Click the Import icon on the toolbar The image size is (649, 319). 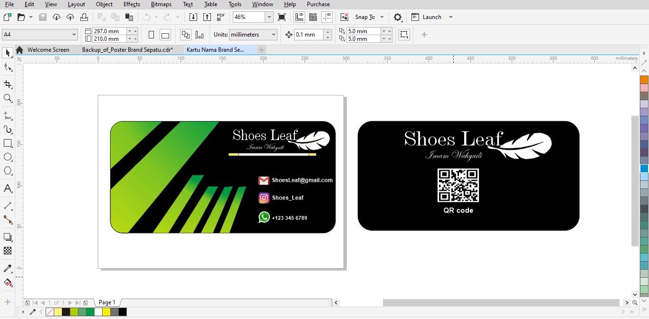pos(193,17)
